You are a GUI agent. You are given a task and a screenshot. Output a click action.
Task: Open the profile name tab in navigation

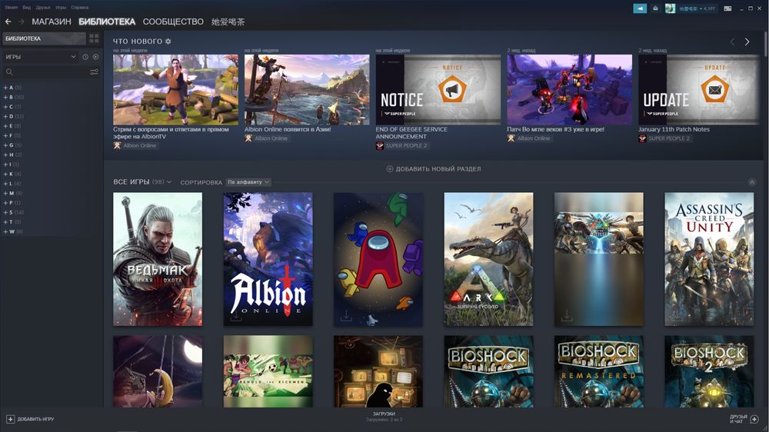[228, 22]
